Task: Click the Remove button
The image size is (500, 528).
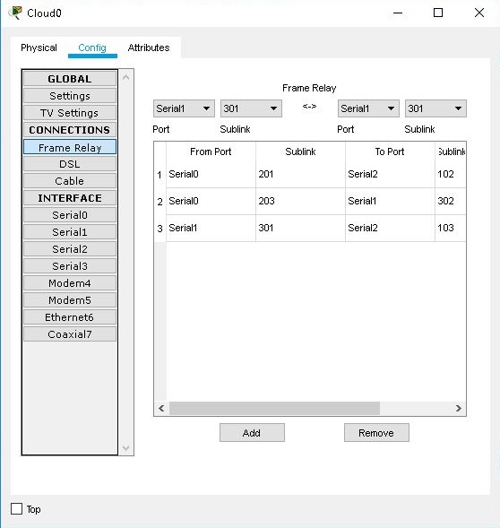Action: (x=376, y=433)
